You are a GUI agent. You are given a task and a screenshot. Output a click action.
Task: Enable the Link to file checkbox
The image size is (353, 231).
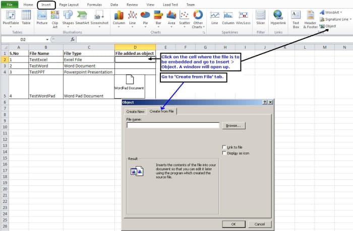pos(224,147)
